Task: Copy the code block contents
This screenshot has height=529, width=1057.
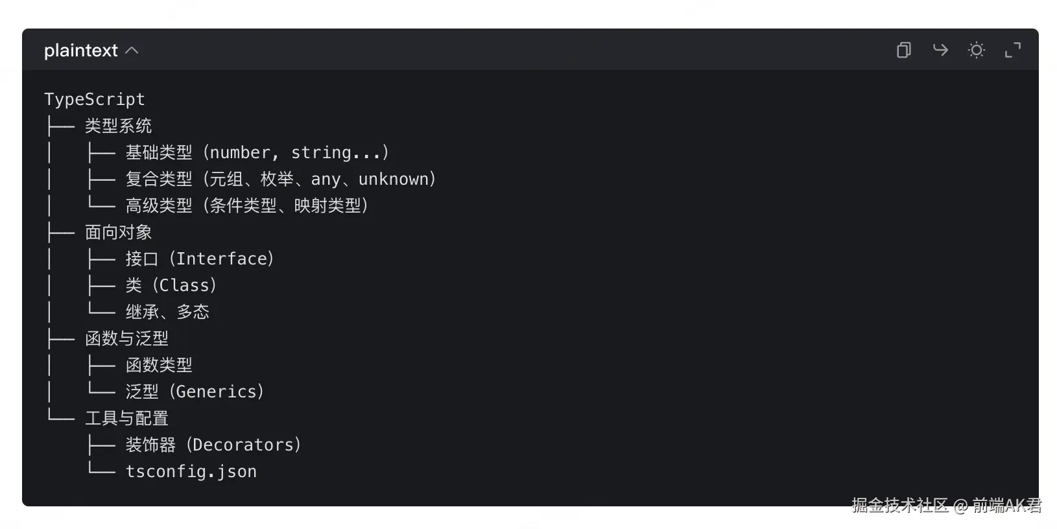Action: pyautogui.click(x=903, y=50)
